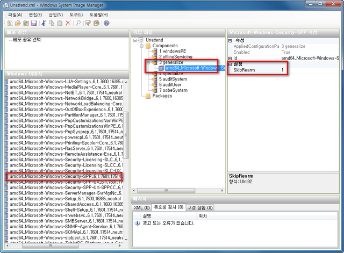Select amd64_Microsoft-Windows-Security-SPP-UX-SPPCC component
Viewport: 344px width, 253px height.
pos(66,187)
